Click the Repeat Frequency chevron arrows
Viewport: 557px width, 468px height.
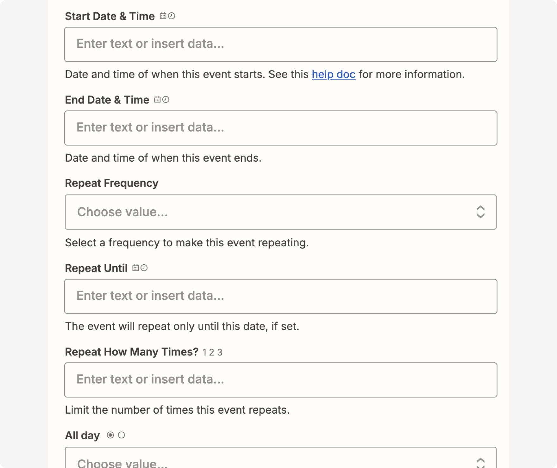click(480, 212)
